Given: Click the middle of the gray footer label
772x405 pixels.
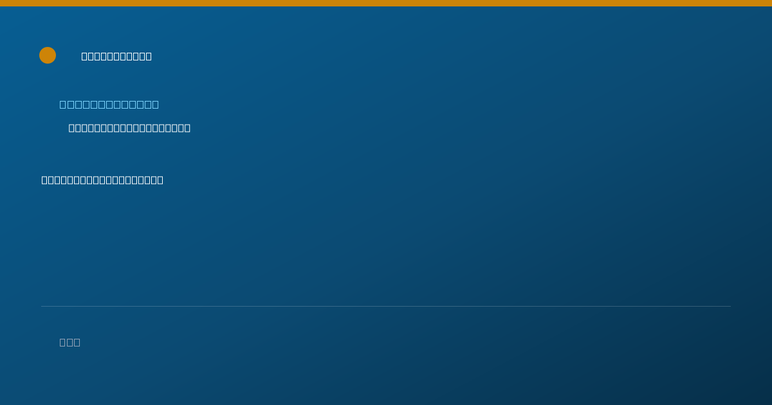Looking at the screenshot, I should tap(70, 342).
